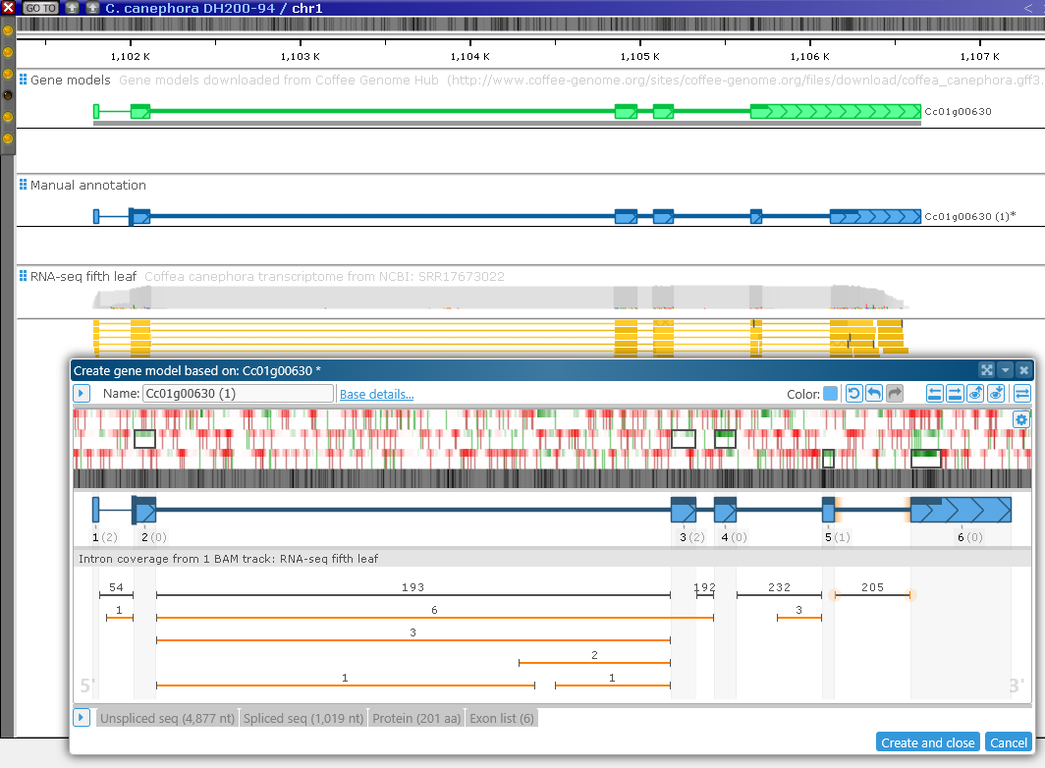Click the Create and close button
Viewport: 1045px width, 768px height.
927,742
